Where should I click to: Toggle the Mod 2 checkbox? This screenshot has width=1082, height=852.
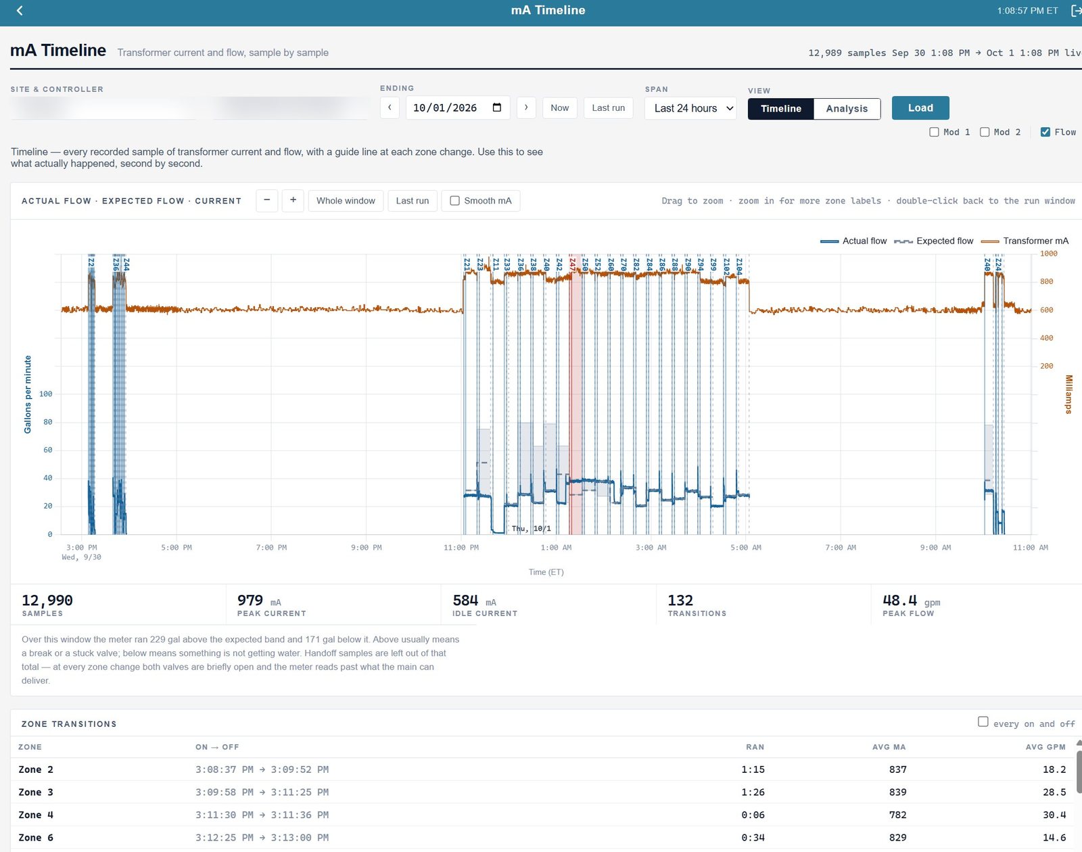(x=985, y=132)
